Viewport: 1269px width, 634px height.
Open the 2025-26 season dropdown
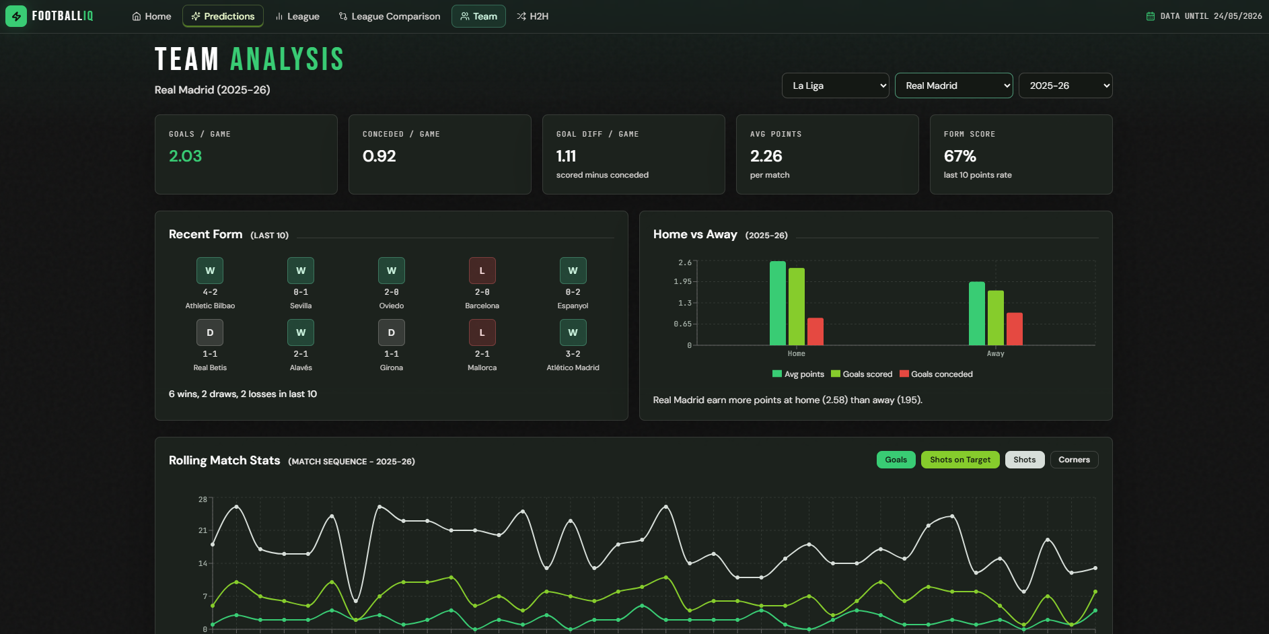1066,85
